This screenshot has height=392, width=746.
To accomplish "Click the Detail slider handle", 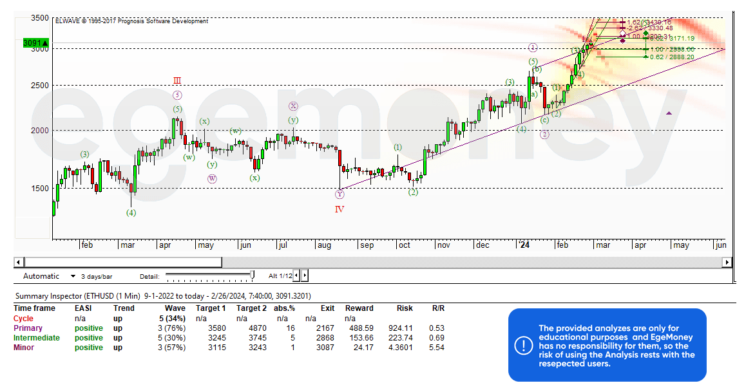I will [x=253, y=275].
